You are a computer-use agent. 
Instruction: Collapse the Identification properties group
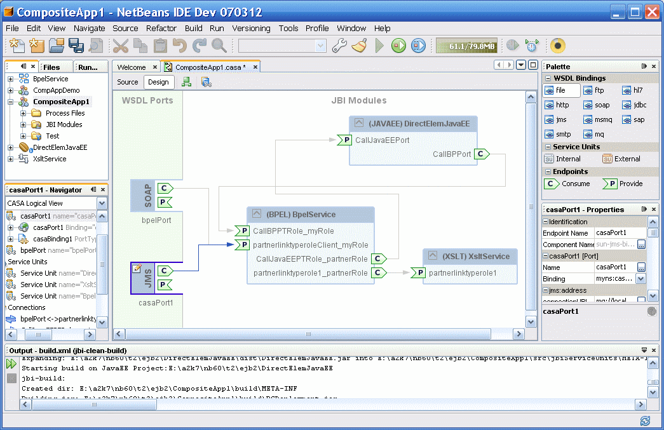coord(546,221)
